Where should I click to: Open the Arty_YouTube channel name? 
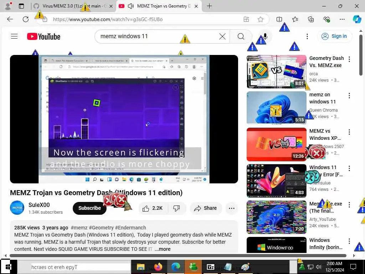pos(322,219)
